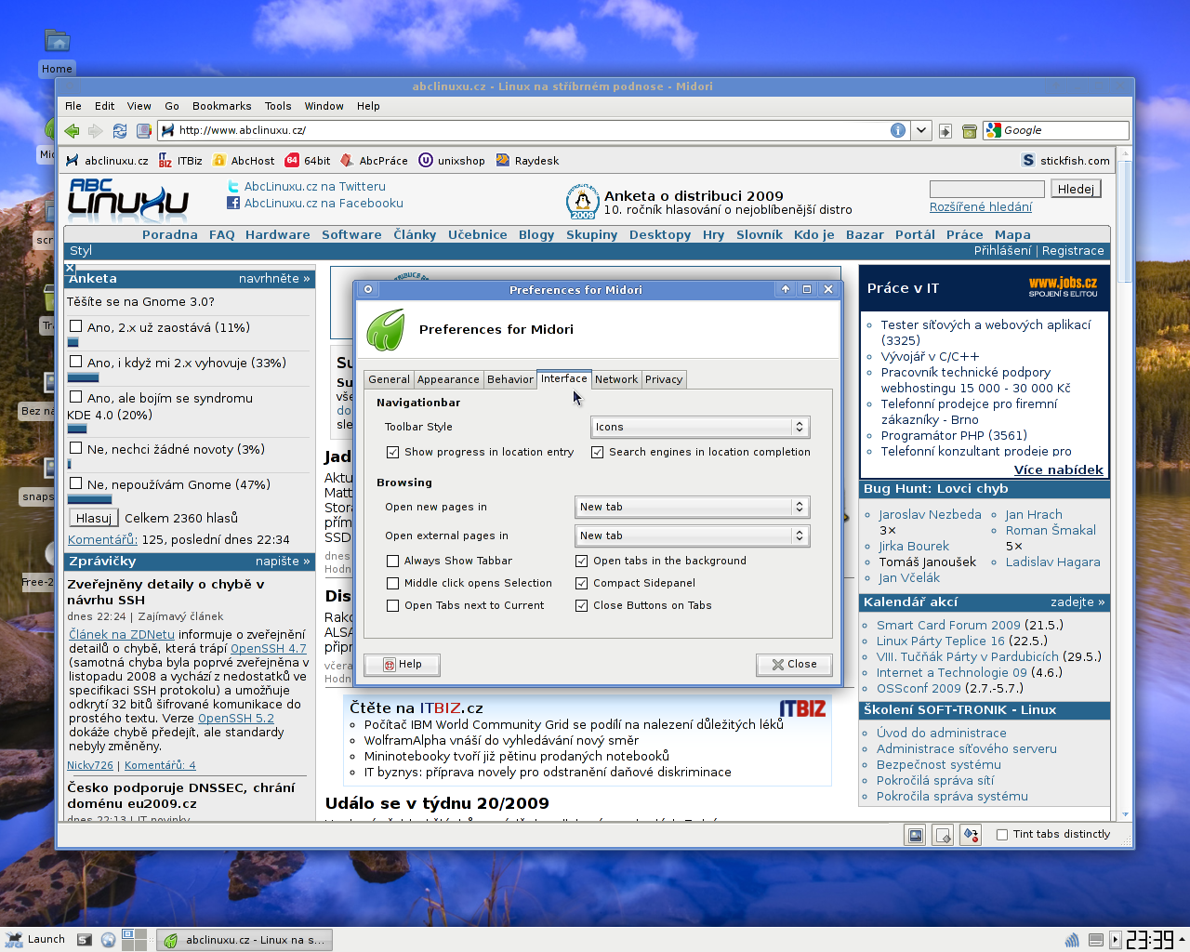Click the plugins toggle icon in Midori statusbar
This screenshot has height=952, width=1190.
pos(971,835)
